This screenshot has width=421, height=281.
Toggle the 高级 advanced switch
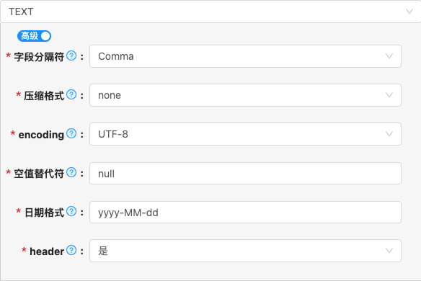[x=34, y=36]
